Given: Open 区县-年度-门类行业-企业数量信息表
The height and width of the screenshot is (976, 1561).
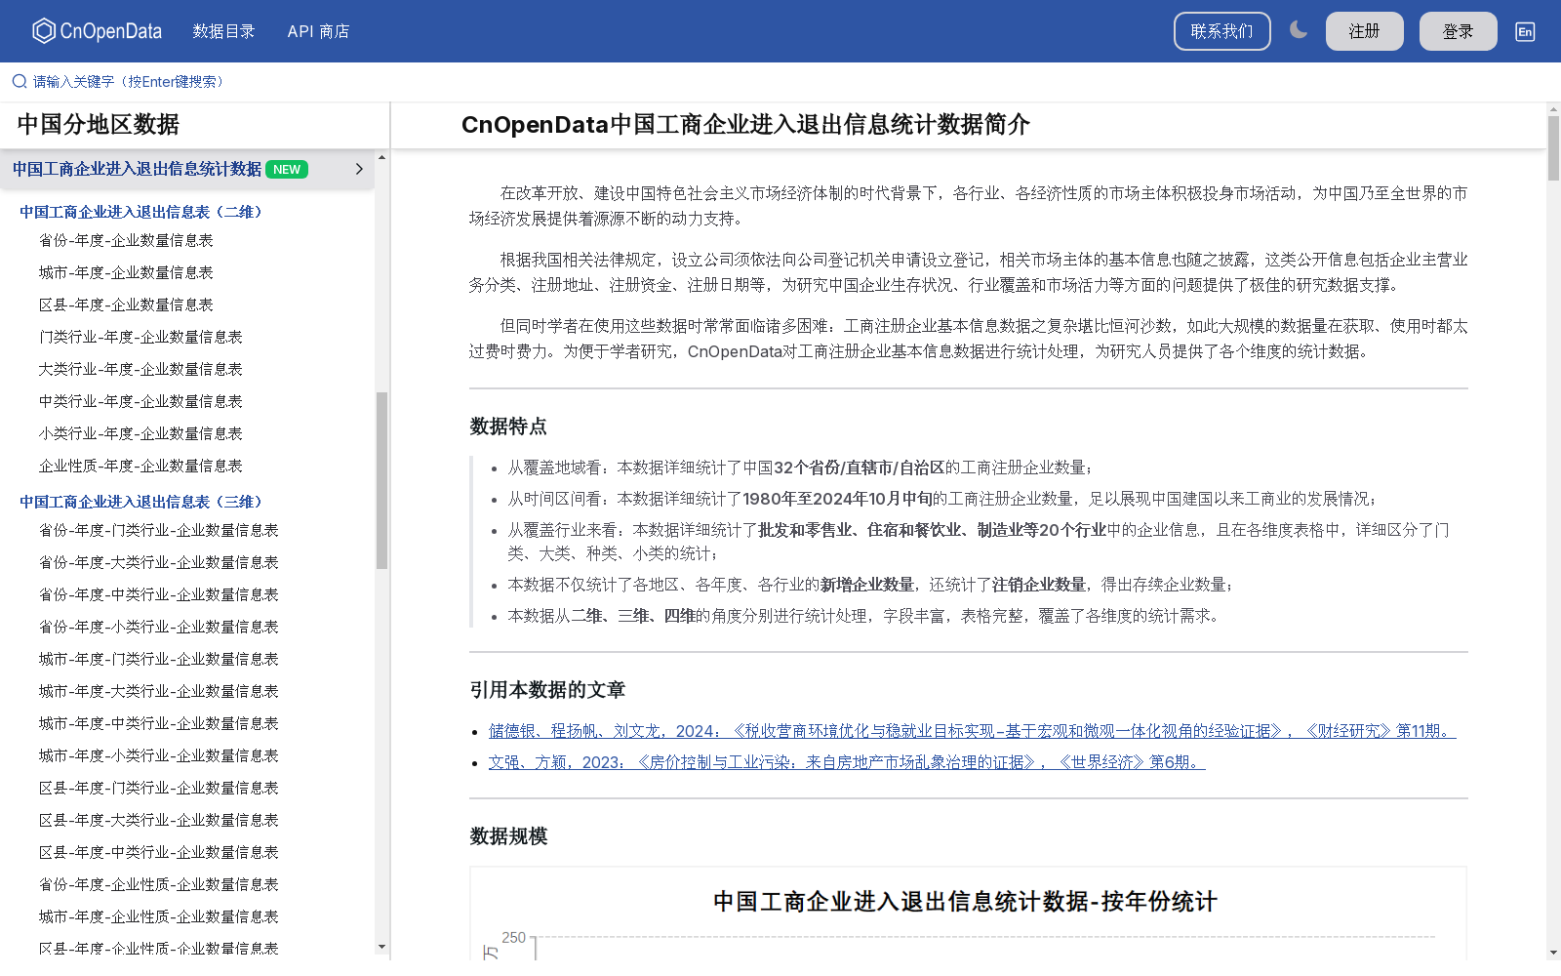Looking at the screenshot, I should point(159,788).
